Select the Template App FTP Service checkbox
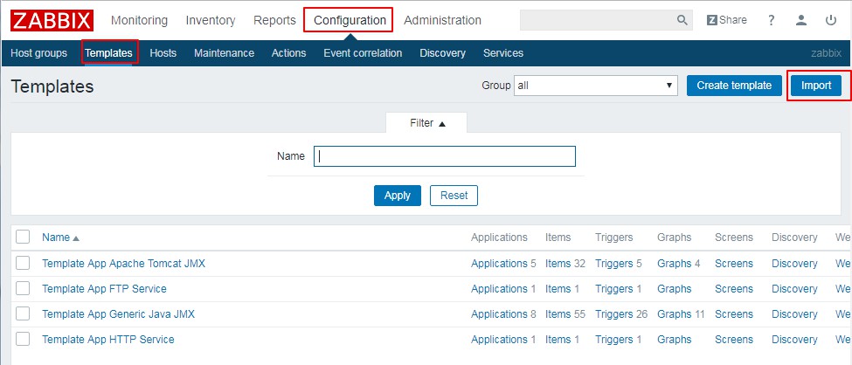 click(x=23, y=288)
